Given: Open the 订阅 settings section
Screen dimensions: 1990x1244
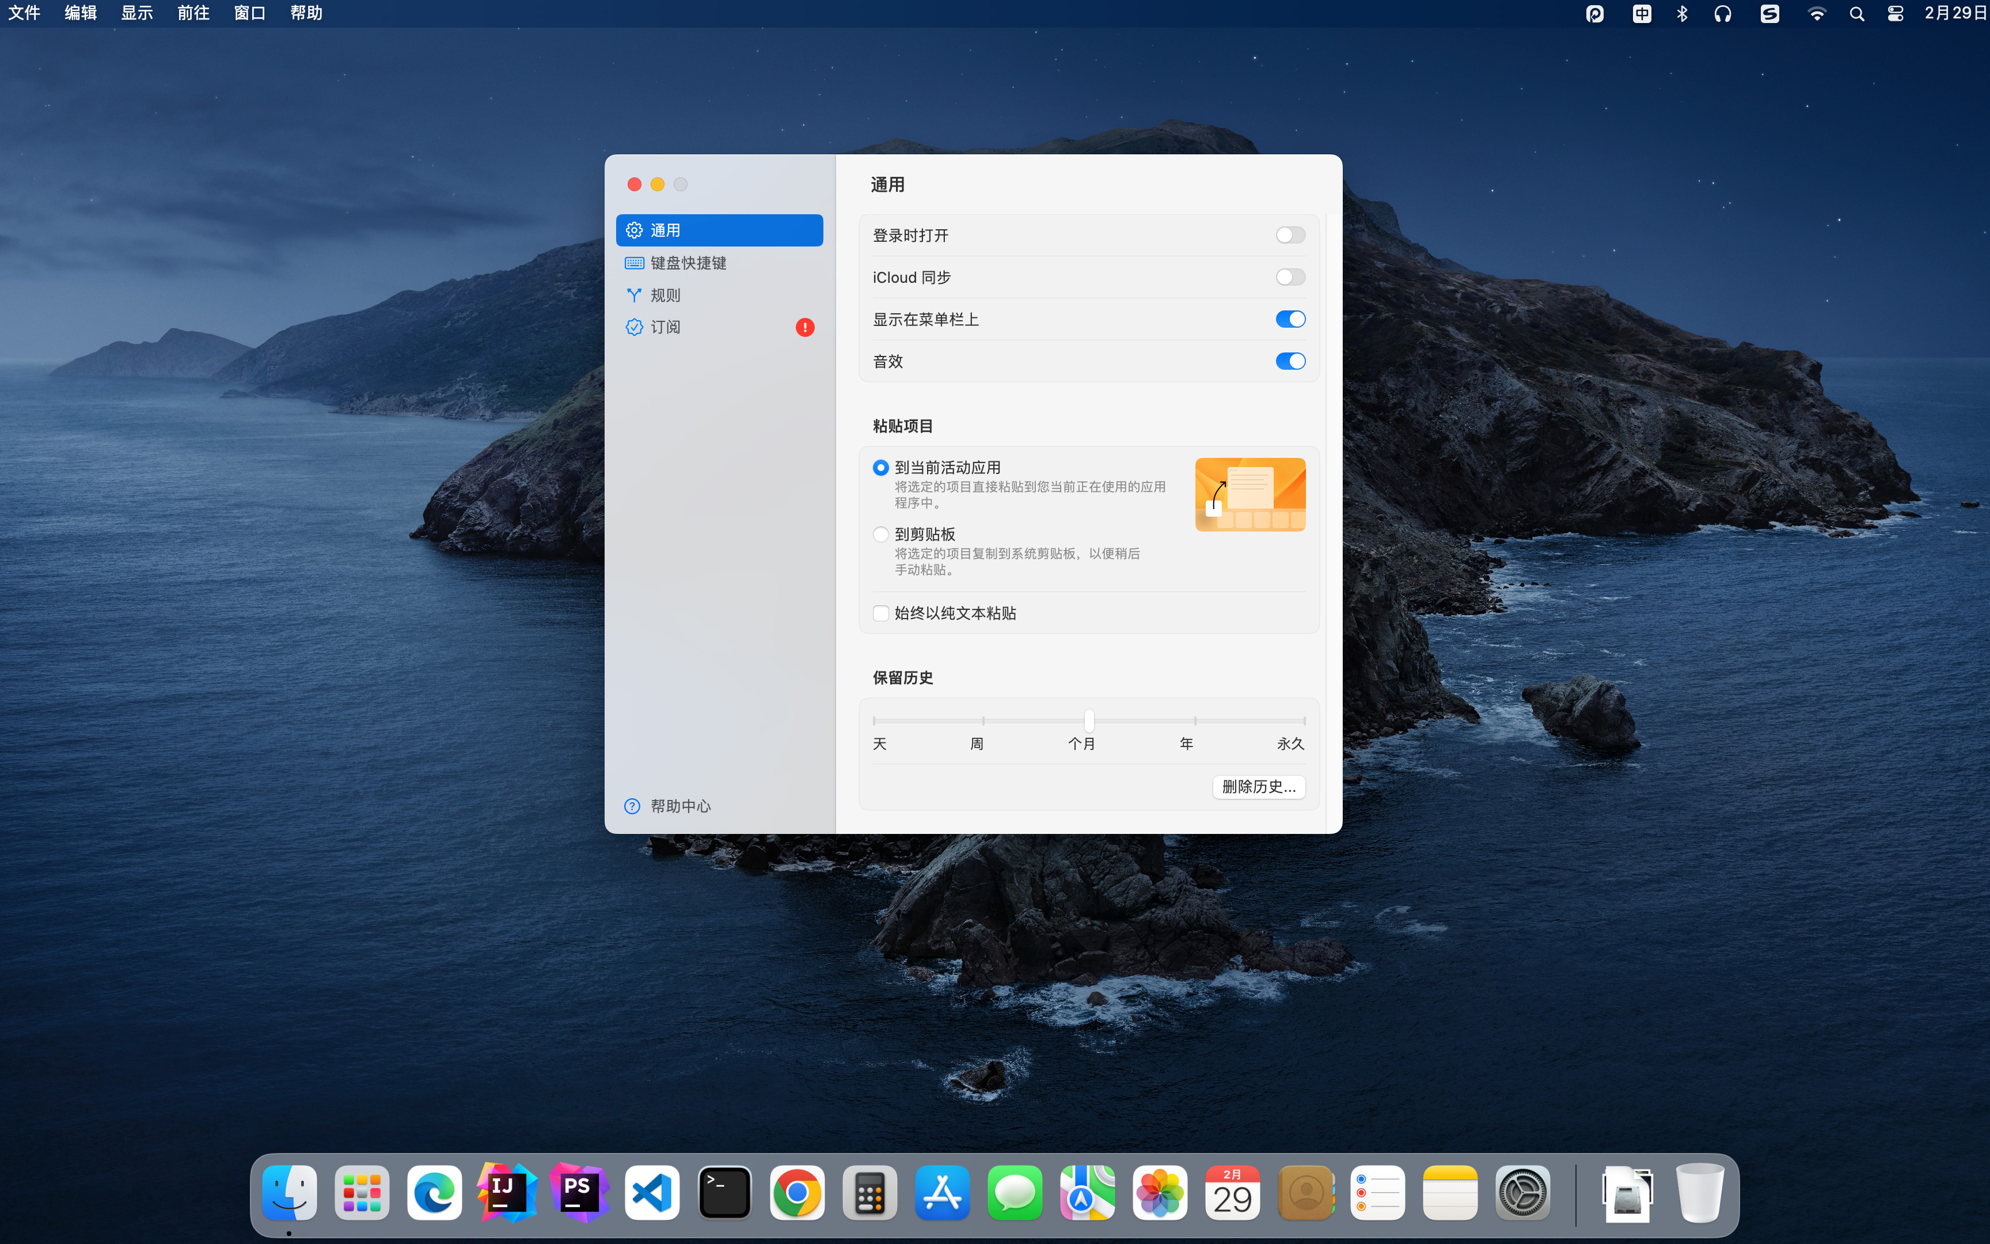Looking at the screenshot, I should click(719, 327).
